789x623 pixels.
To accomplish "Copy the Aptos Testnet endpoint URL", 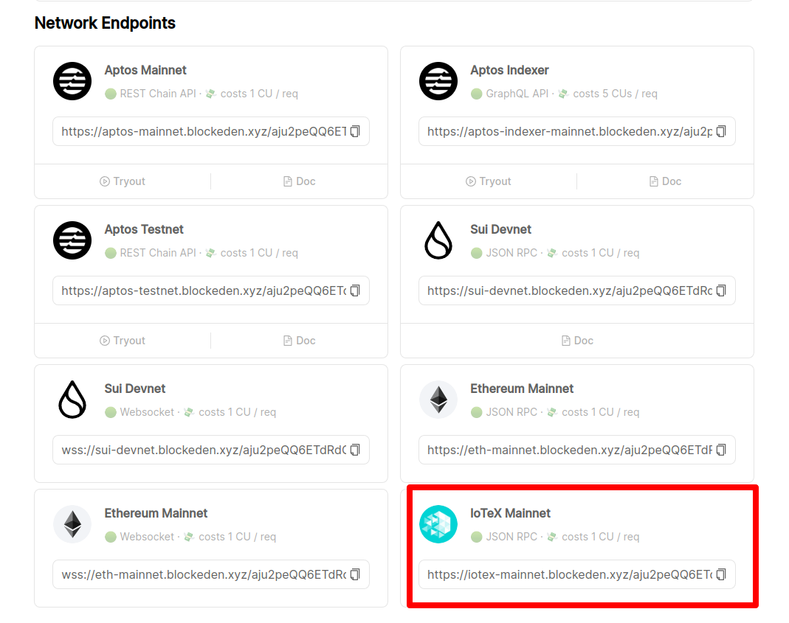I will pyautogui.click(x=355, y=290).
